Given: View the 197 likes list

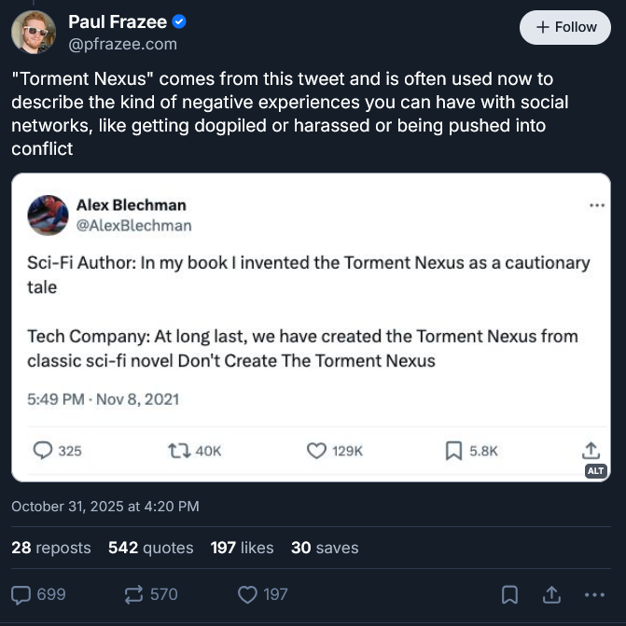Looking at the screenshot, I should (243, 548).
